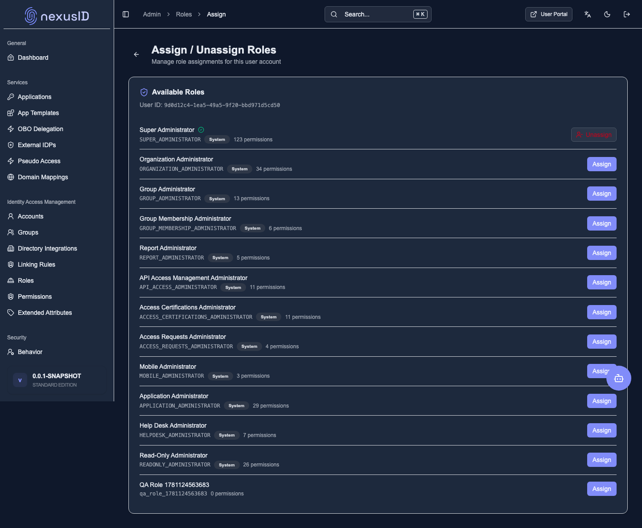Image resolution: width=642 pixels, height=528 pixels.
Task: Focus the Search input field
Action: pos(378,14)
